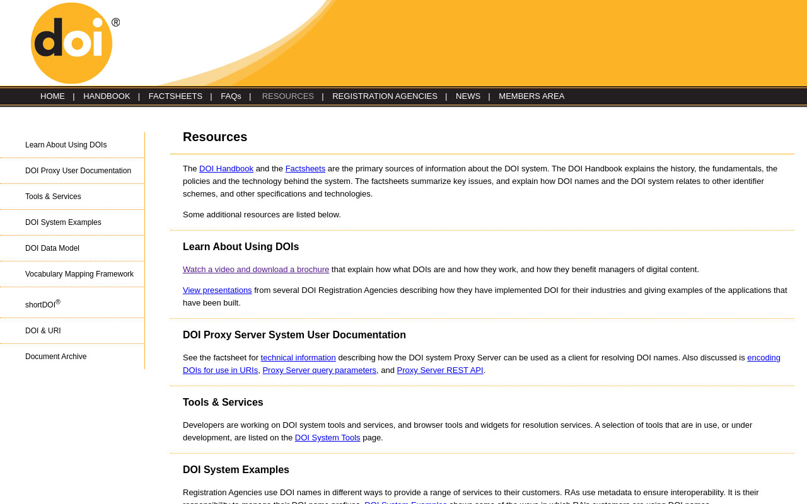Screen dimensions: 807x504
Task: Follow the DOI Handbook link in intro
Action: (x=226, y=169)
